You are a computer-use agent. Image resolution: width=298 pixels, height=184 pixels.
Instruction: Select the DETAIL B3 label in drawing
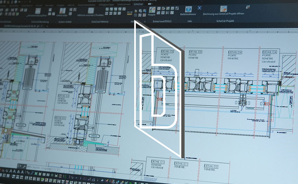coord(60,118)
